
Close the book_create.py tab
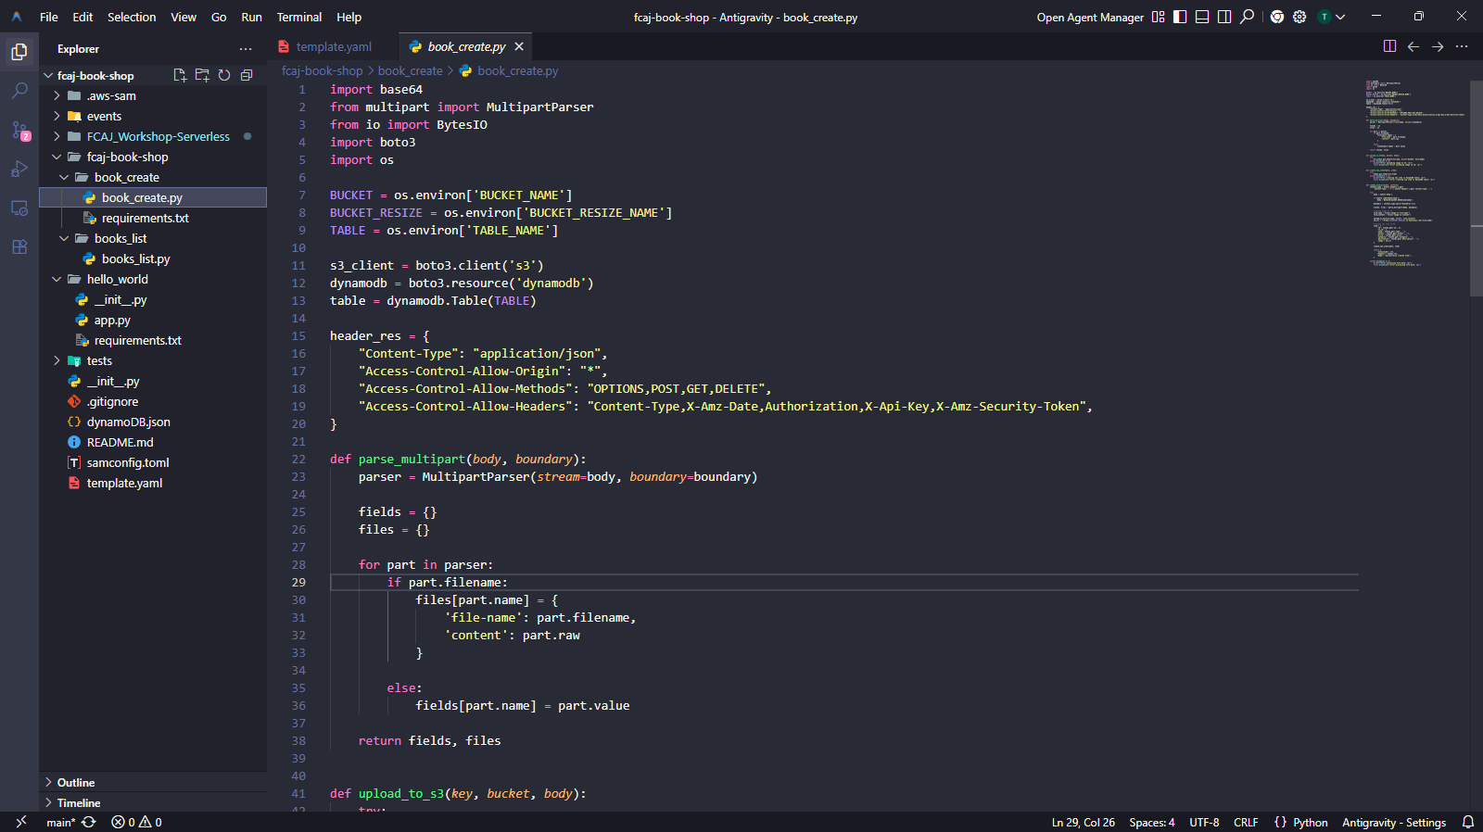click(519, 46)
